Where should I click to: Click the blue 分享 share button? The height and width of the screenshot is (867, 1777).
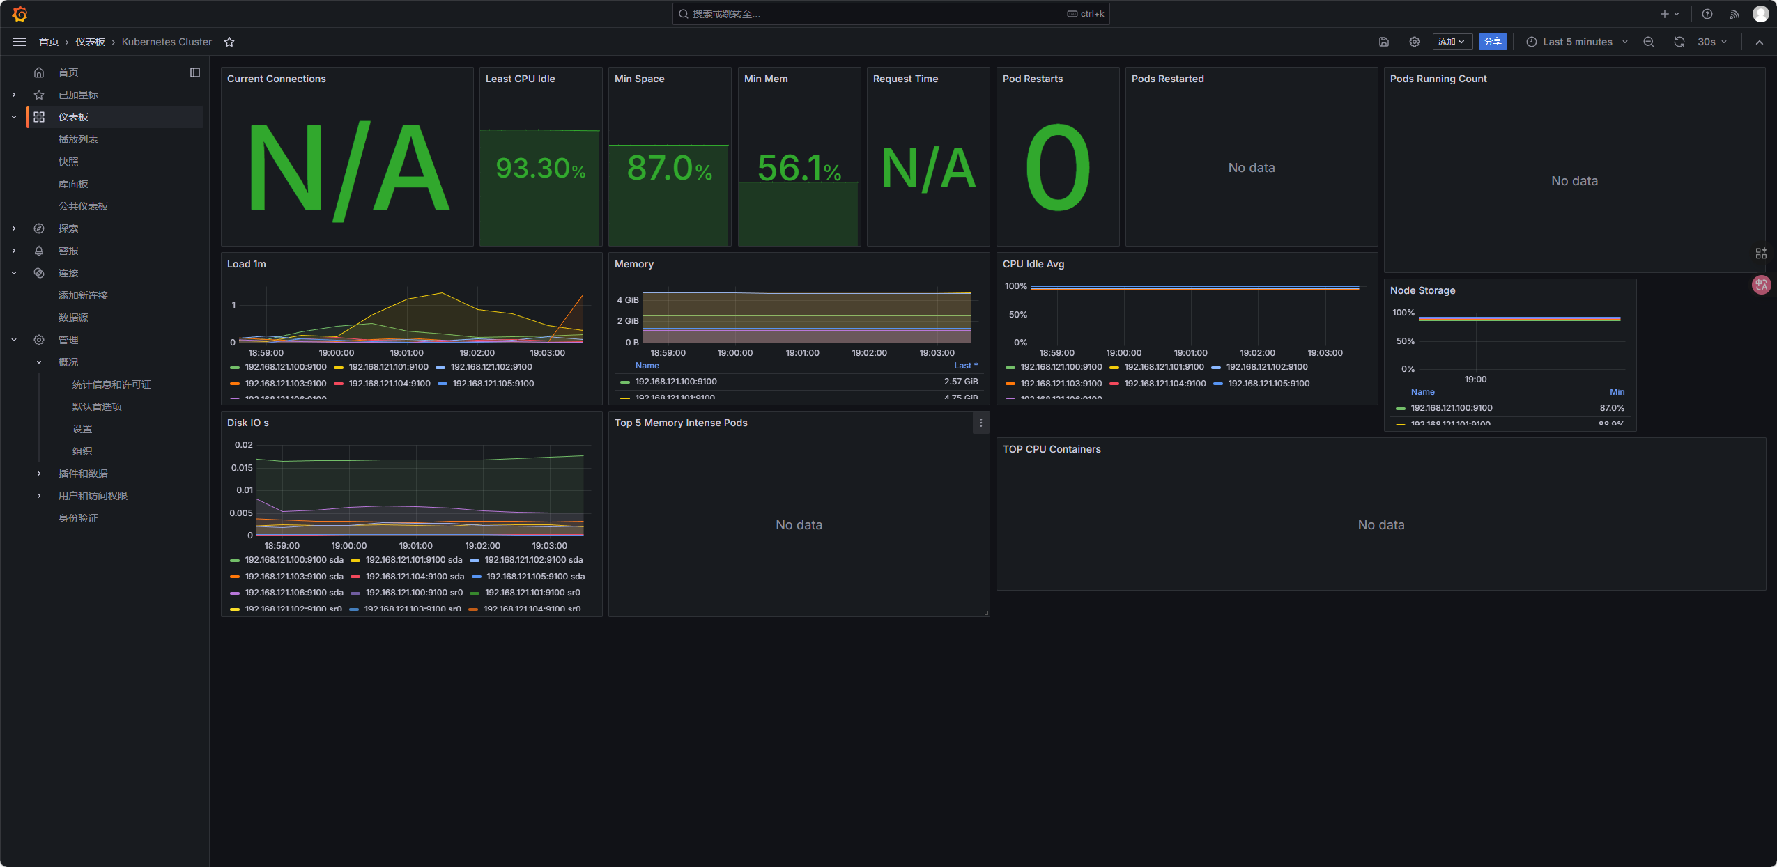point(1493,42)
